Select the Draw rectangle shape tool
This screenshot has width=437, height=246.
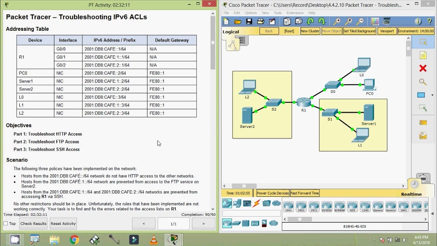point(421,95)
